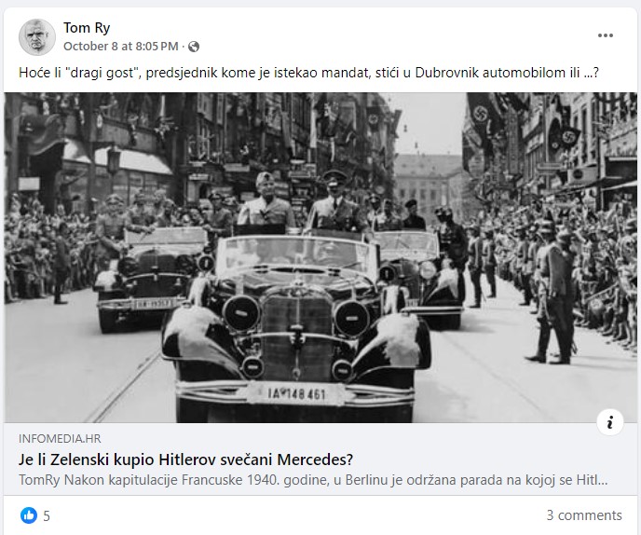This screenshot has width=641, height=535.
Task: Open headline 'Je li Zelenski kupio Hitlerov svečani Mercedes?'
Action: (x=185, y=460)
